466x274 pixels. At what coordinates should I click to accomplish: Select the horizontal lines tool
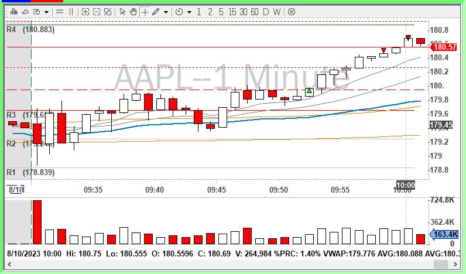point(60,12)
